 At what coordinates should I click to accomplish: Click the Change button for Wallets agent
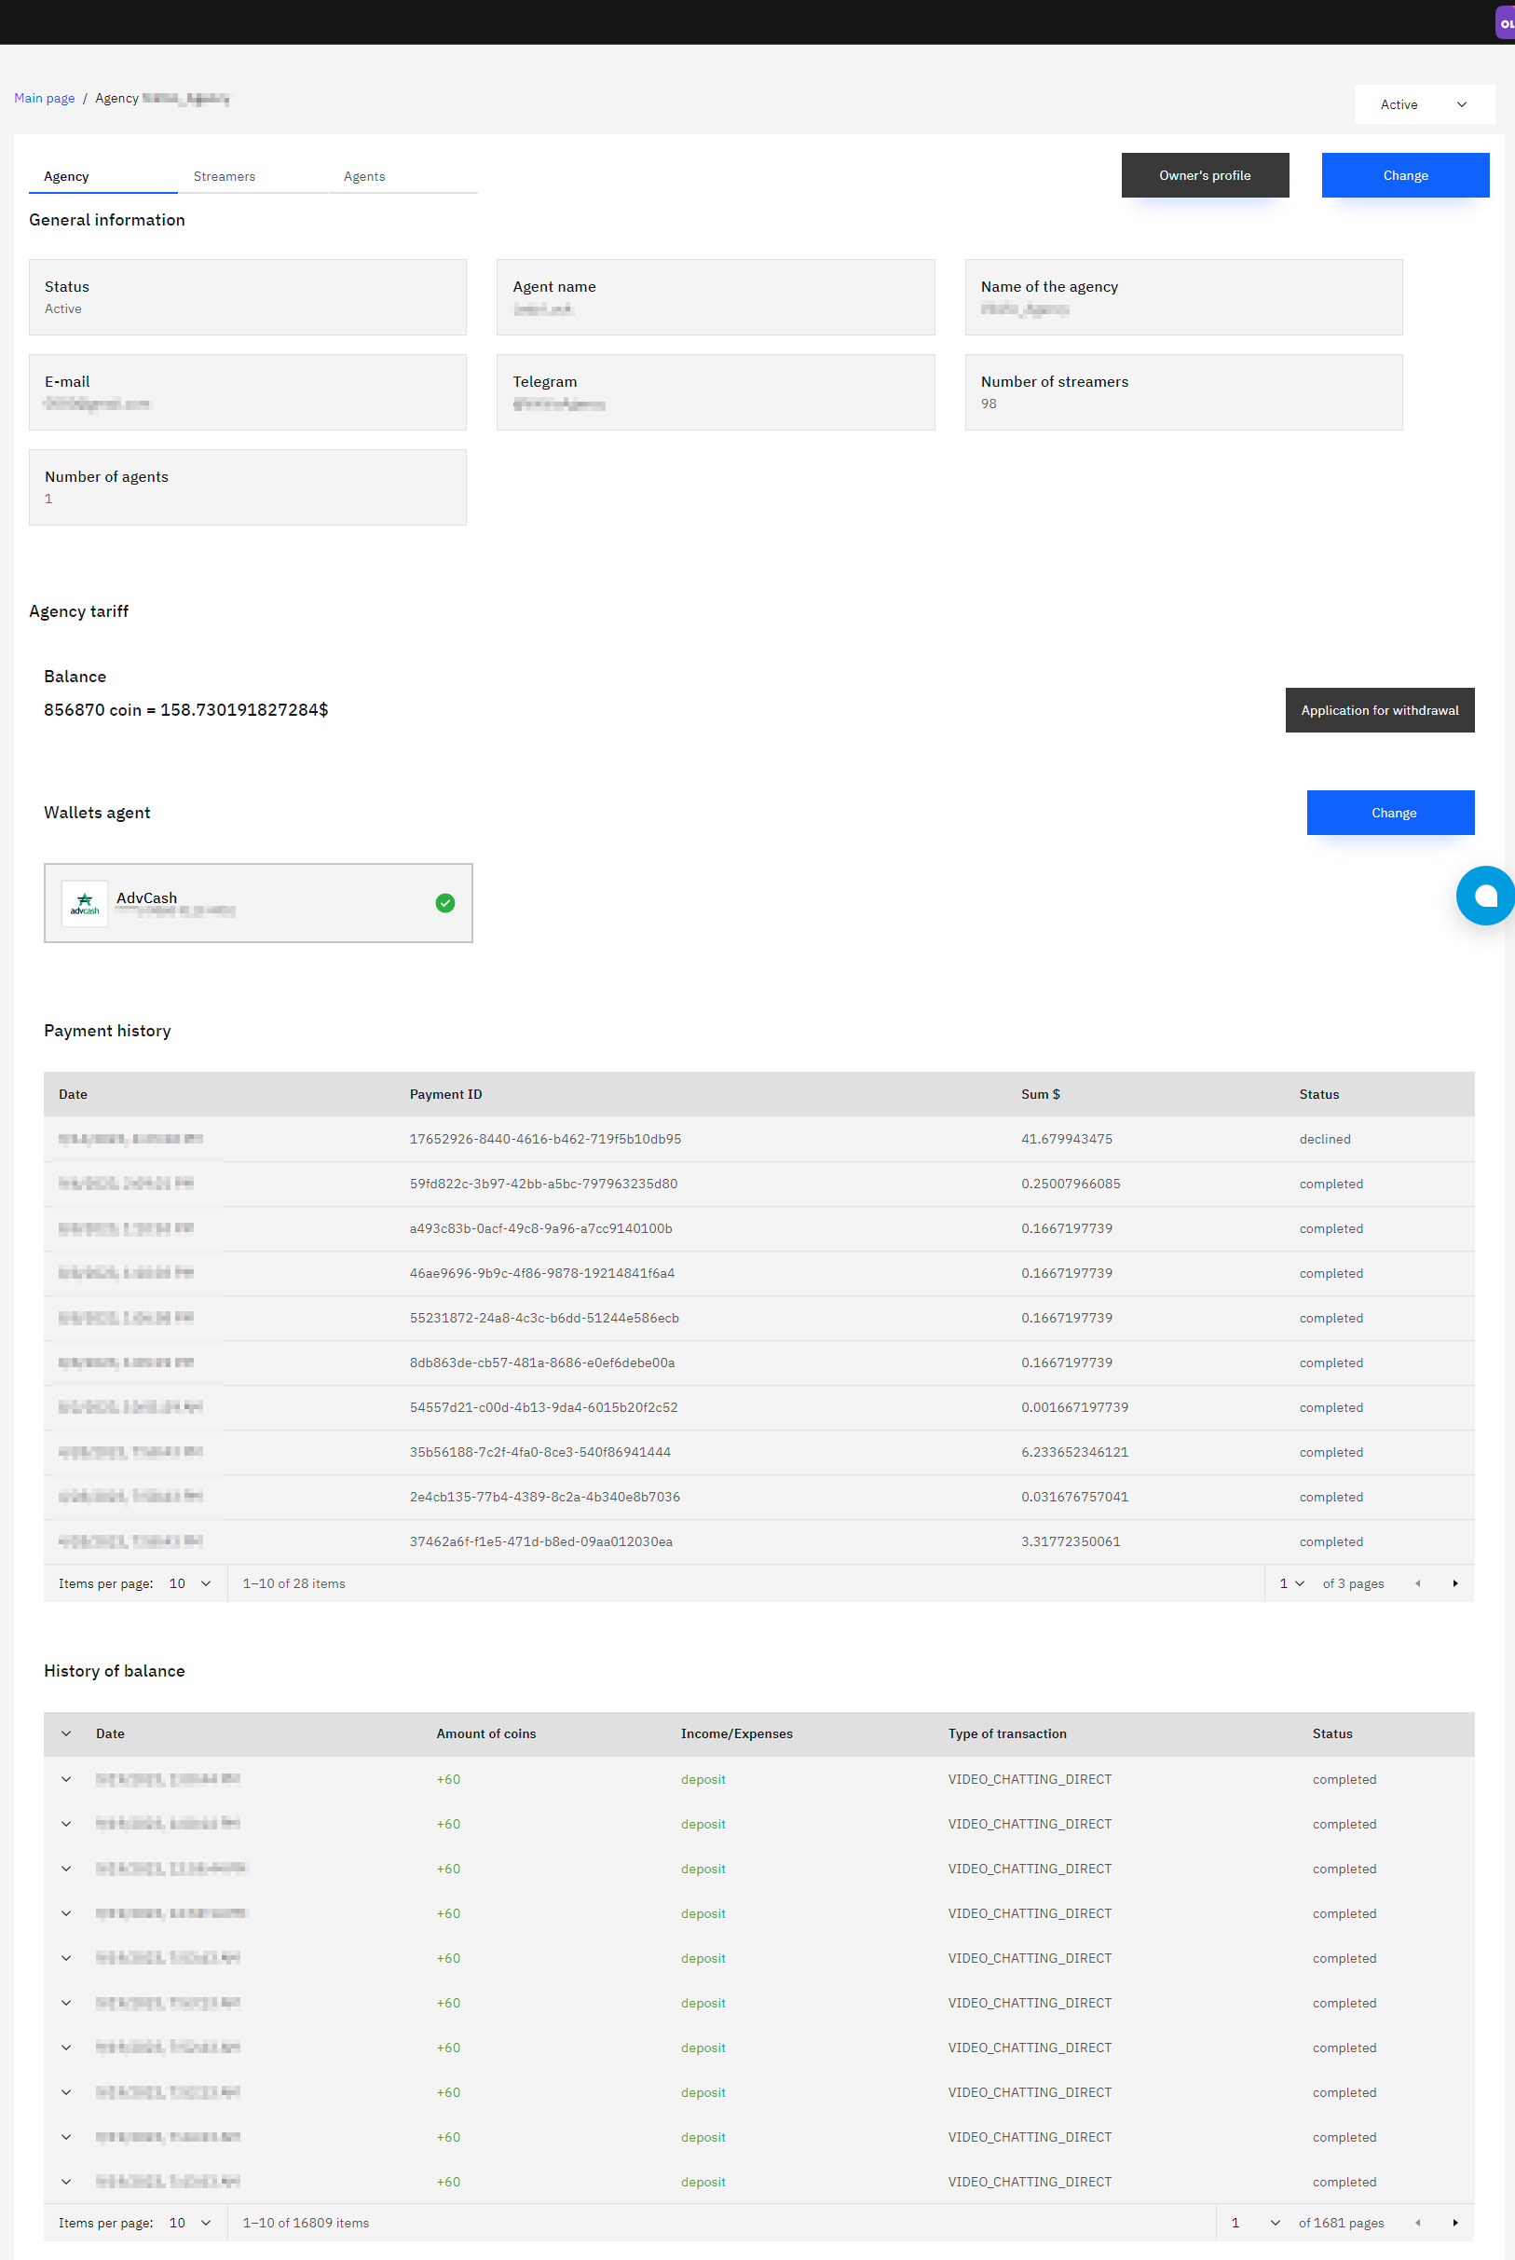1389,813
